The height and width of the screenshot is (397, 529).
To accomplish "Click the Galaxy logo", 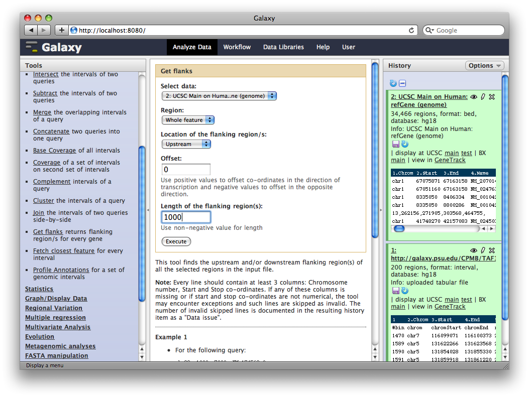I will 54,47.
